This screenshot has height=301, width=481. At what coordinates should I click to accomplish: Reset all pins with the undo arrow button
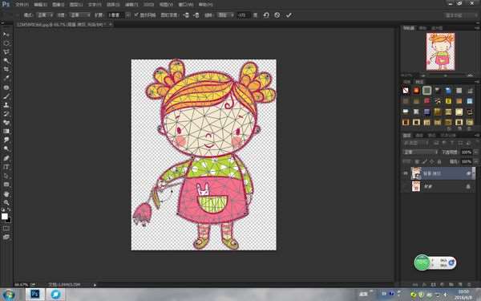(x=266, y=15)
